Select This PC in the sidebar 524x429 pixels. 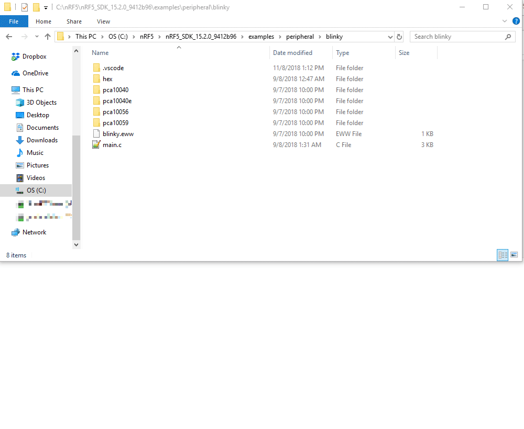pos(27,90)
